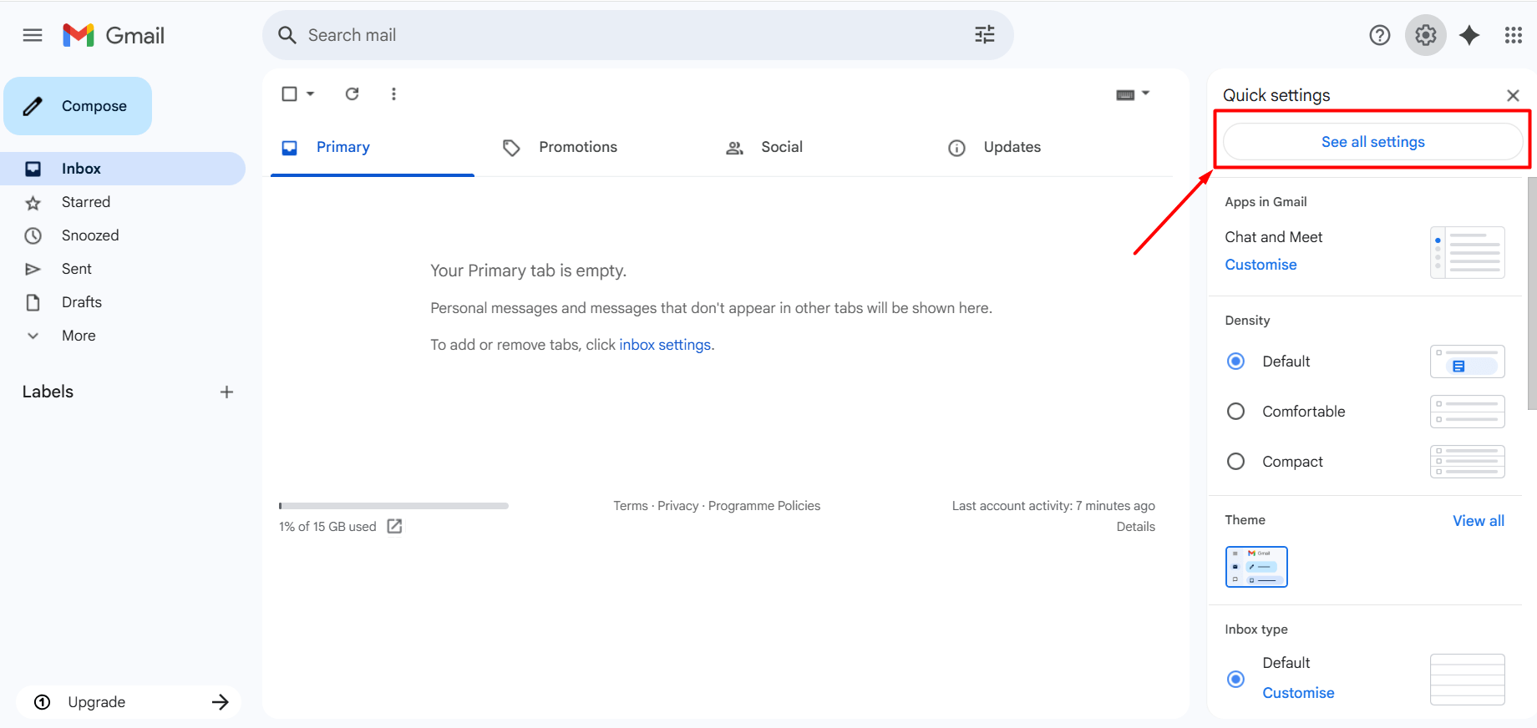Click the Snoozed clock icon
1537x728 pixels.
pyautogui.click(x=33, y=236)
